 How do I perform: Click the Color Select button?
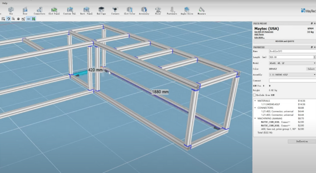point(311,69)
